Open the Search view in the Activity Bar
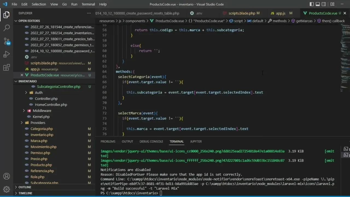 tap(7, 28)
